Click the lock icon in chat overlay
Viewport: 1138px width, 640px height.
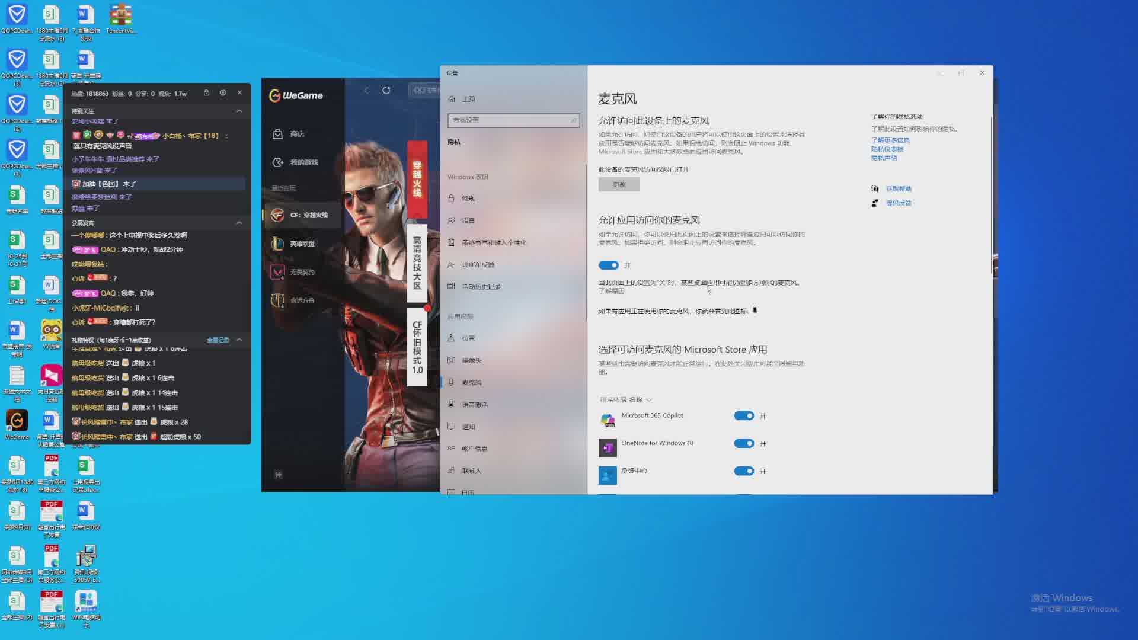pyautogui.click(x=206, y=93)
